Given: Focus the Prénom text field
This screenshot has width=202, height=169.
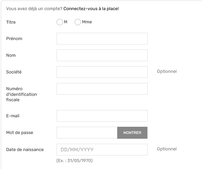Looking at the screenshot, I should 102,39.
